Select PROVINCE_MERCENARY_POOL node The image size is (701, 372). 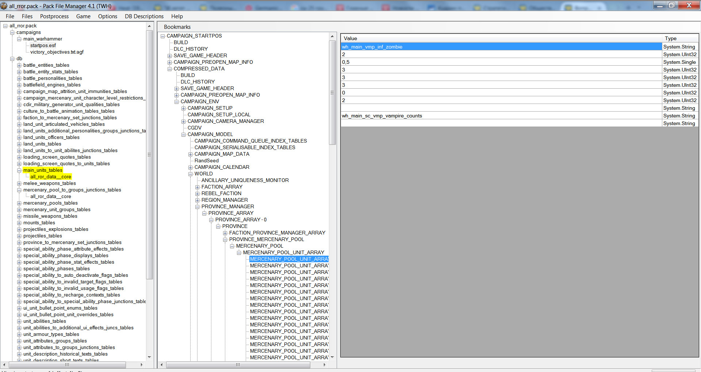pos(267,240)
